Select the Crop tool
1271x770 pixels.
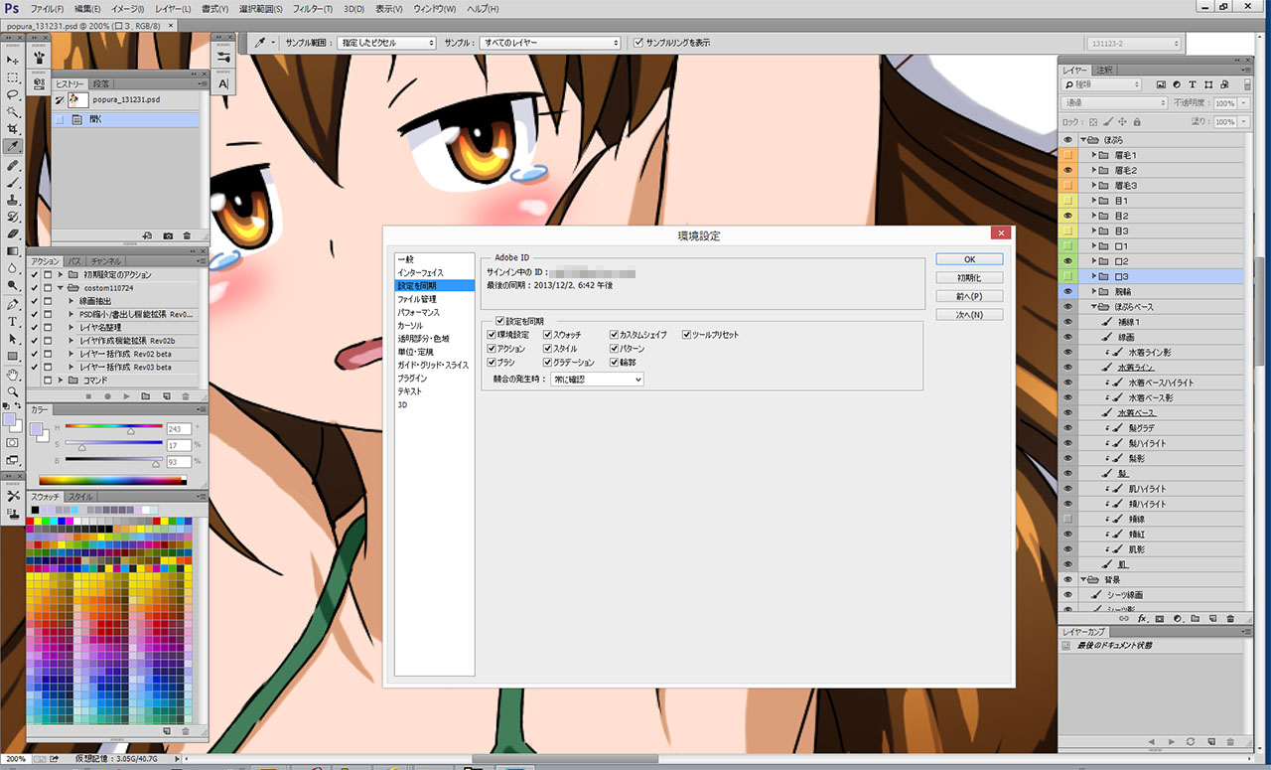click(13, 128)
